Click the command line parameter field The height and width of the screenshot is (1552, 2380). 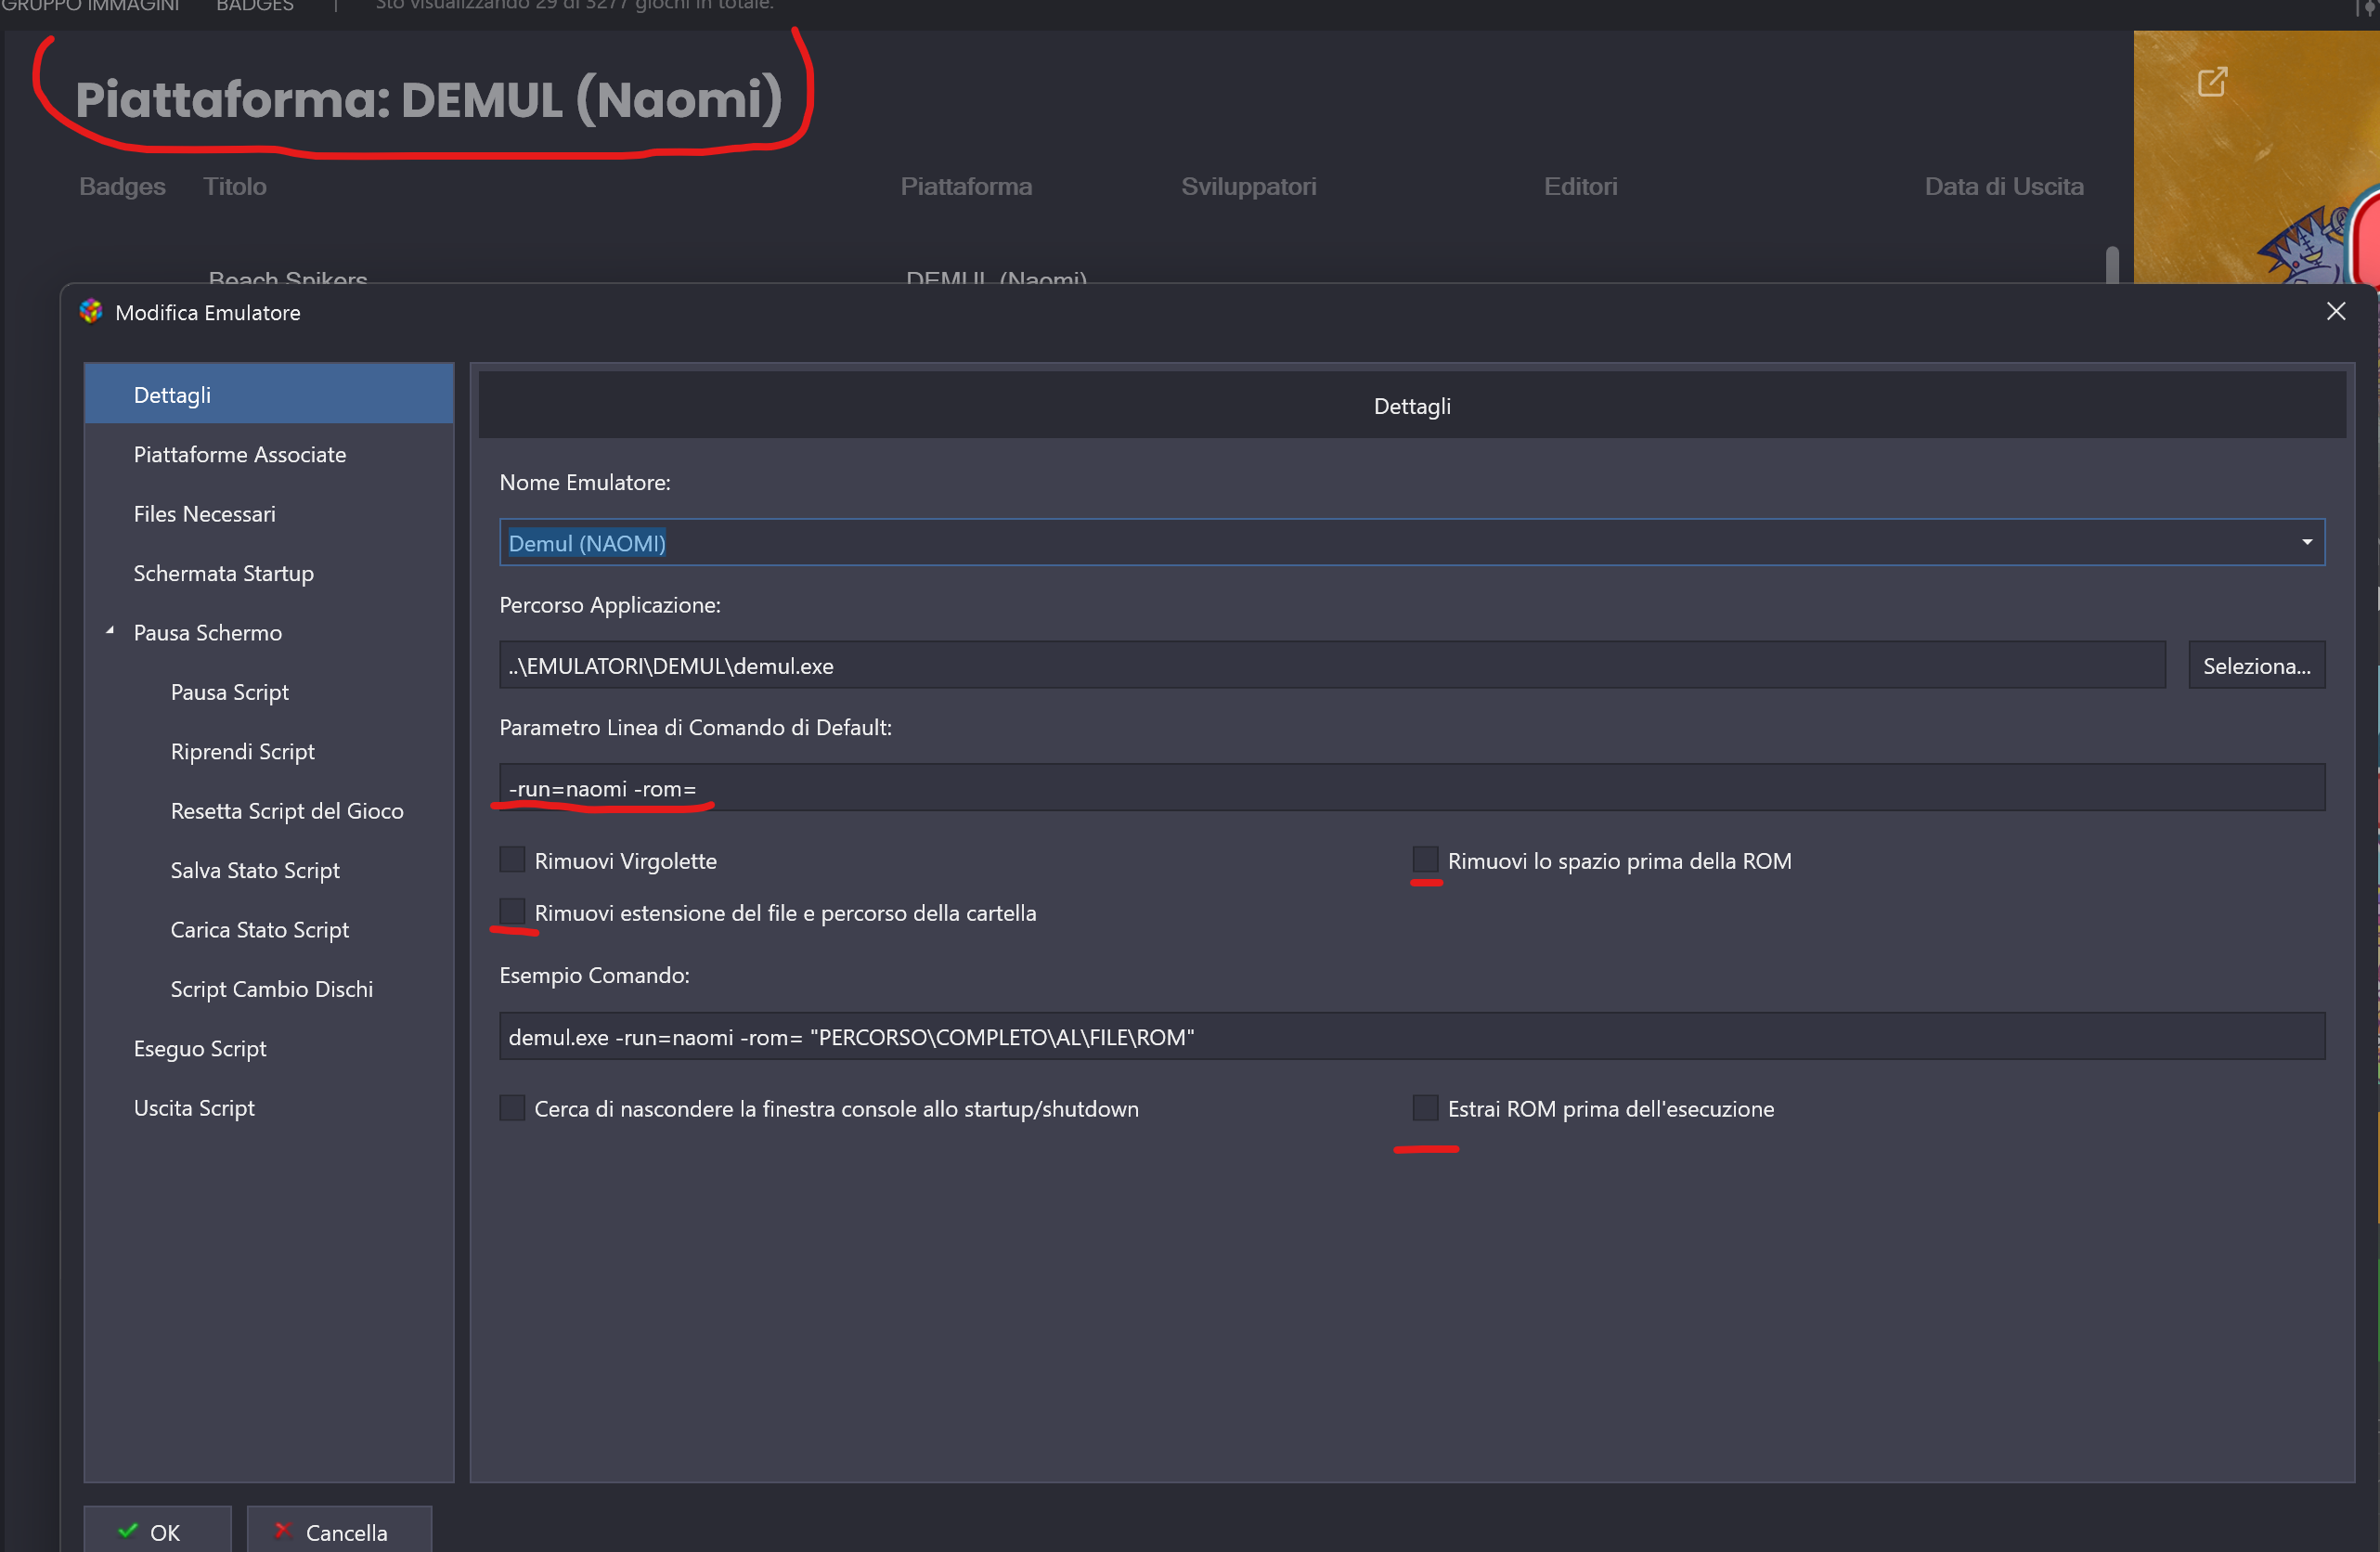(1412, 788)
